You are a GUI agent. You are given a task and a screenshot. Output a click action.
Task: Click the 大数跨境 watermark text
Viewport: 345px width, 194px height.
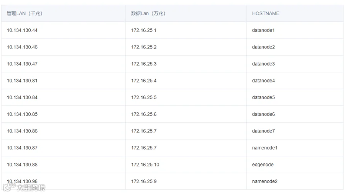31,188
